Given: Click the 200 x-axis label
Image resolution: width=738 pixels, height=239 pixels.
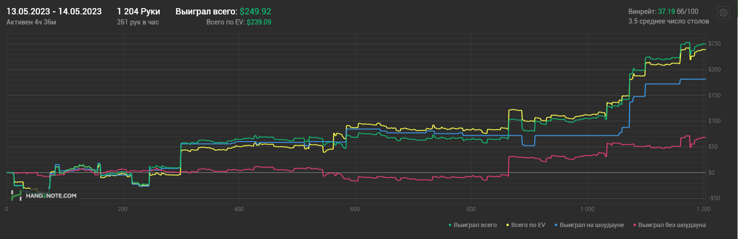Looking at the screenshot, I should 123,209.
